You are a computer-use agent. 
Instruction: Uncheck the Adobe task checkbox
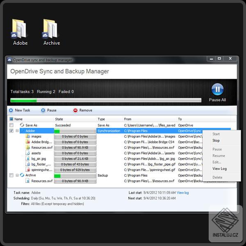pos(11,131)
